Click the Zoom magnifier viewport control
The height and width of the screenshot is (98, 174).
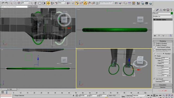pos(164,96)
